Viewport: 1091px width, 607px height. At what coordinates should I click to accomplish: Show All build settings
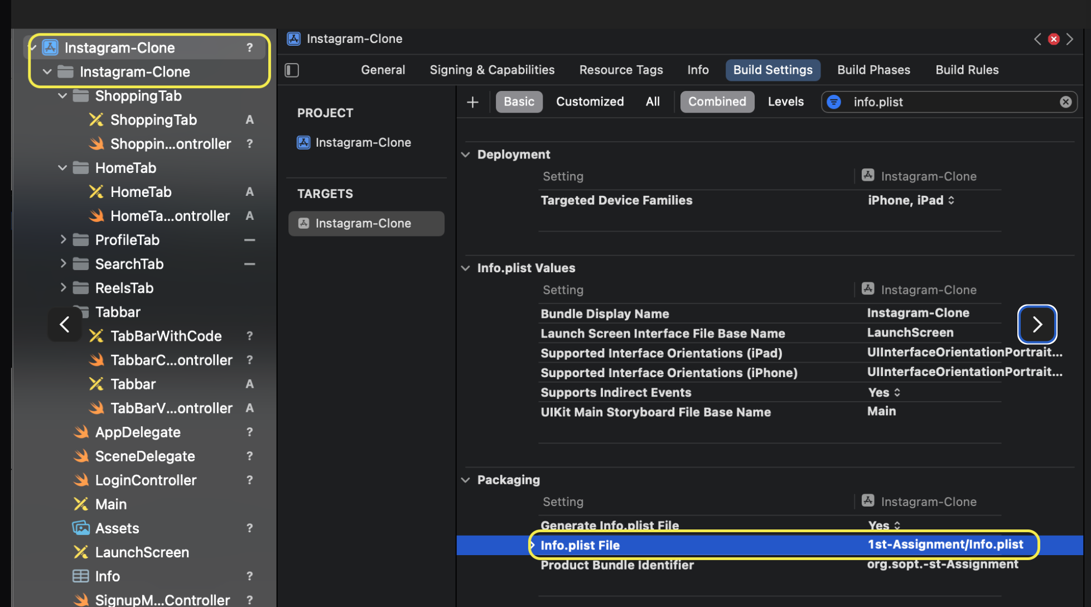653,102
